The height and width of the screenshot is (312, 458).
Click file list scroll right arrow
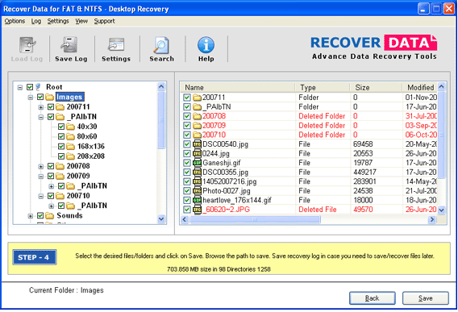tap(432, 219)
